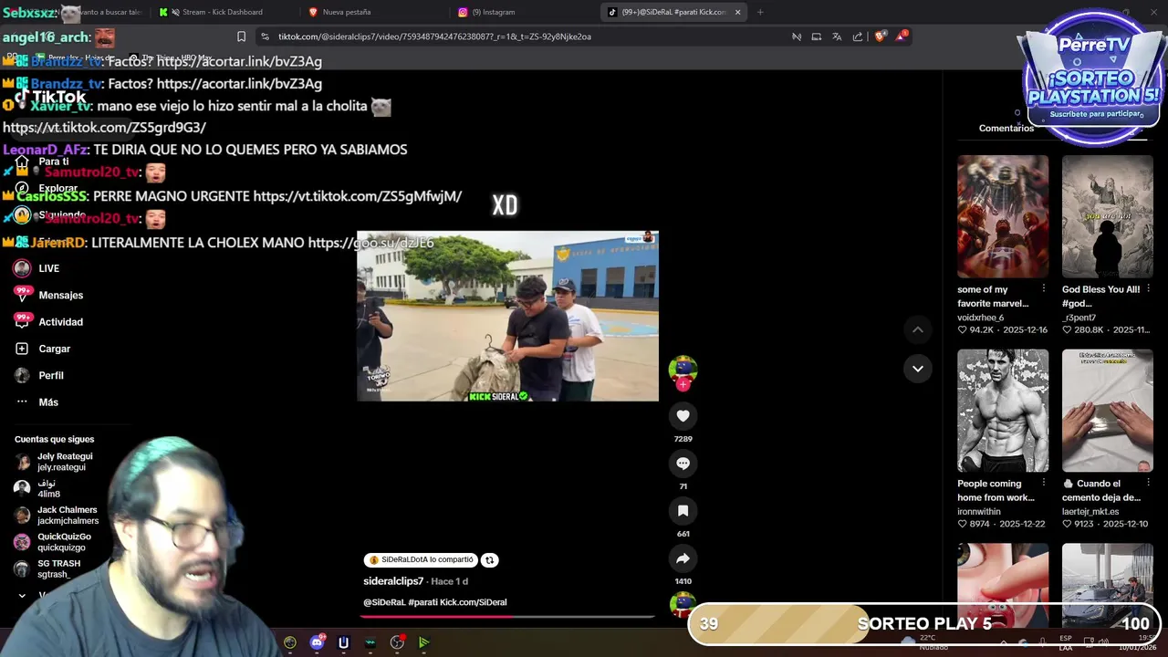
Task: Open options menu for 'God Bless You All' card
Action: [x=1148, y=289]
